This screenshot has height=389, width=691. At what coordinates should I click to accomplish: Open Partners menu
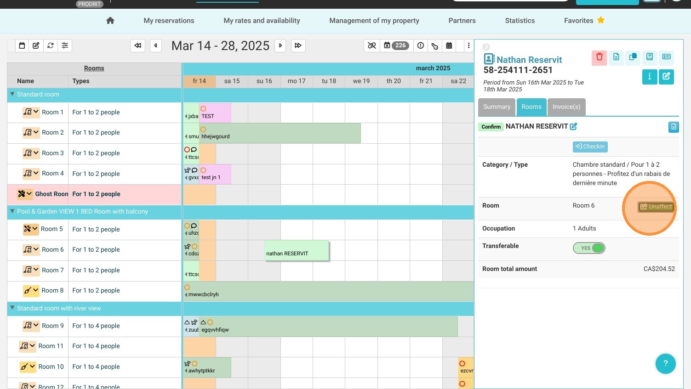pyautogui.click(x=462, y=21)
